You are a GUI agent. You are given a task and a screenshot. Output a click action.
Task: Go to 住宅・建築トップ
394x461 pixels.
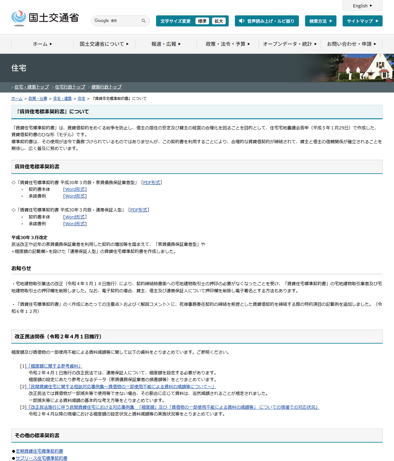click(32, 87)
